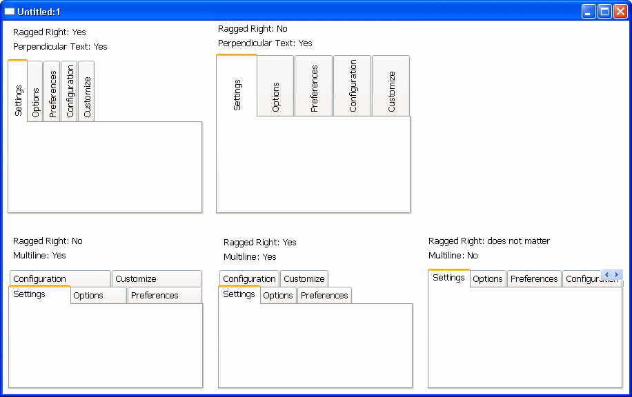This screenshot has height=397, width=632.
Task: Switch to the Preferences tab in the single-line tab group
Action: (x=534, y=279)
